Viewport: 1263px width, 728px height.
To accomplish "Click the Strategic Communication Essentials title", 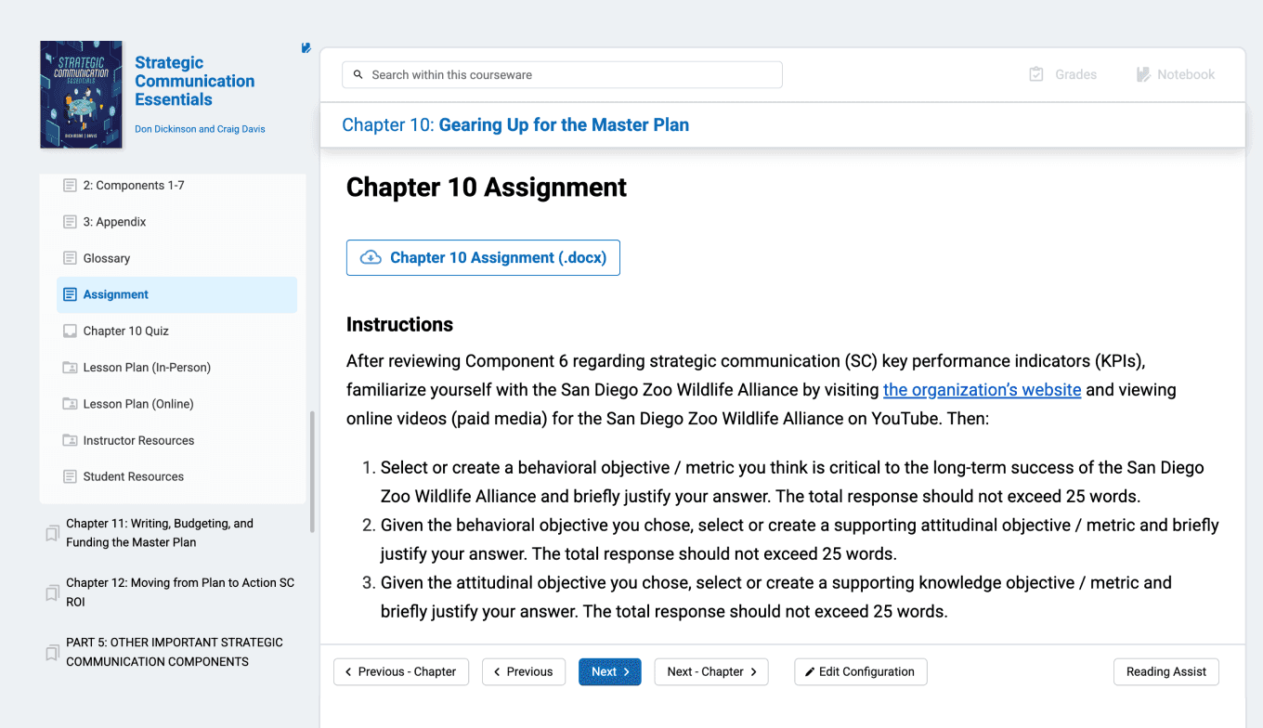I will [x=194, y=81].
